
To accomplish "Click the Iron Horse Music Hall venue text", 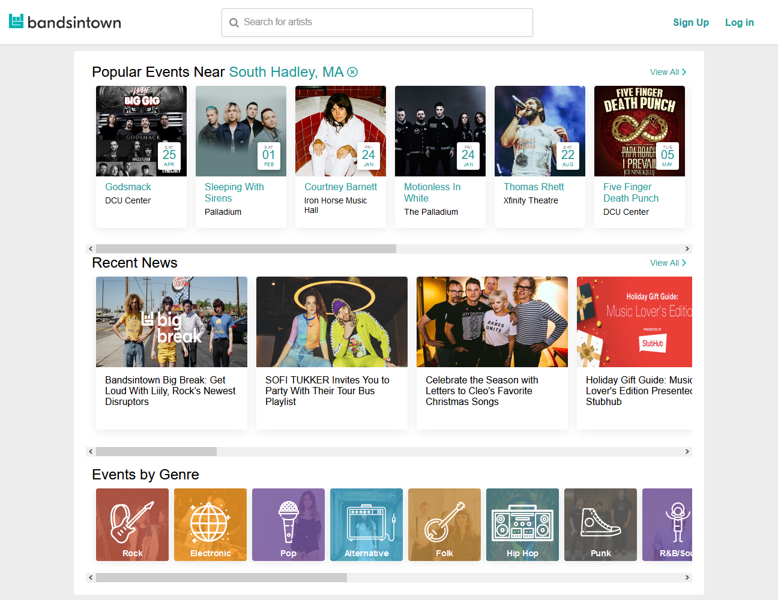I will (x=336, y=205).
